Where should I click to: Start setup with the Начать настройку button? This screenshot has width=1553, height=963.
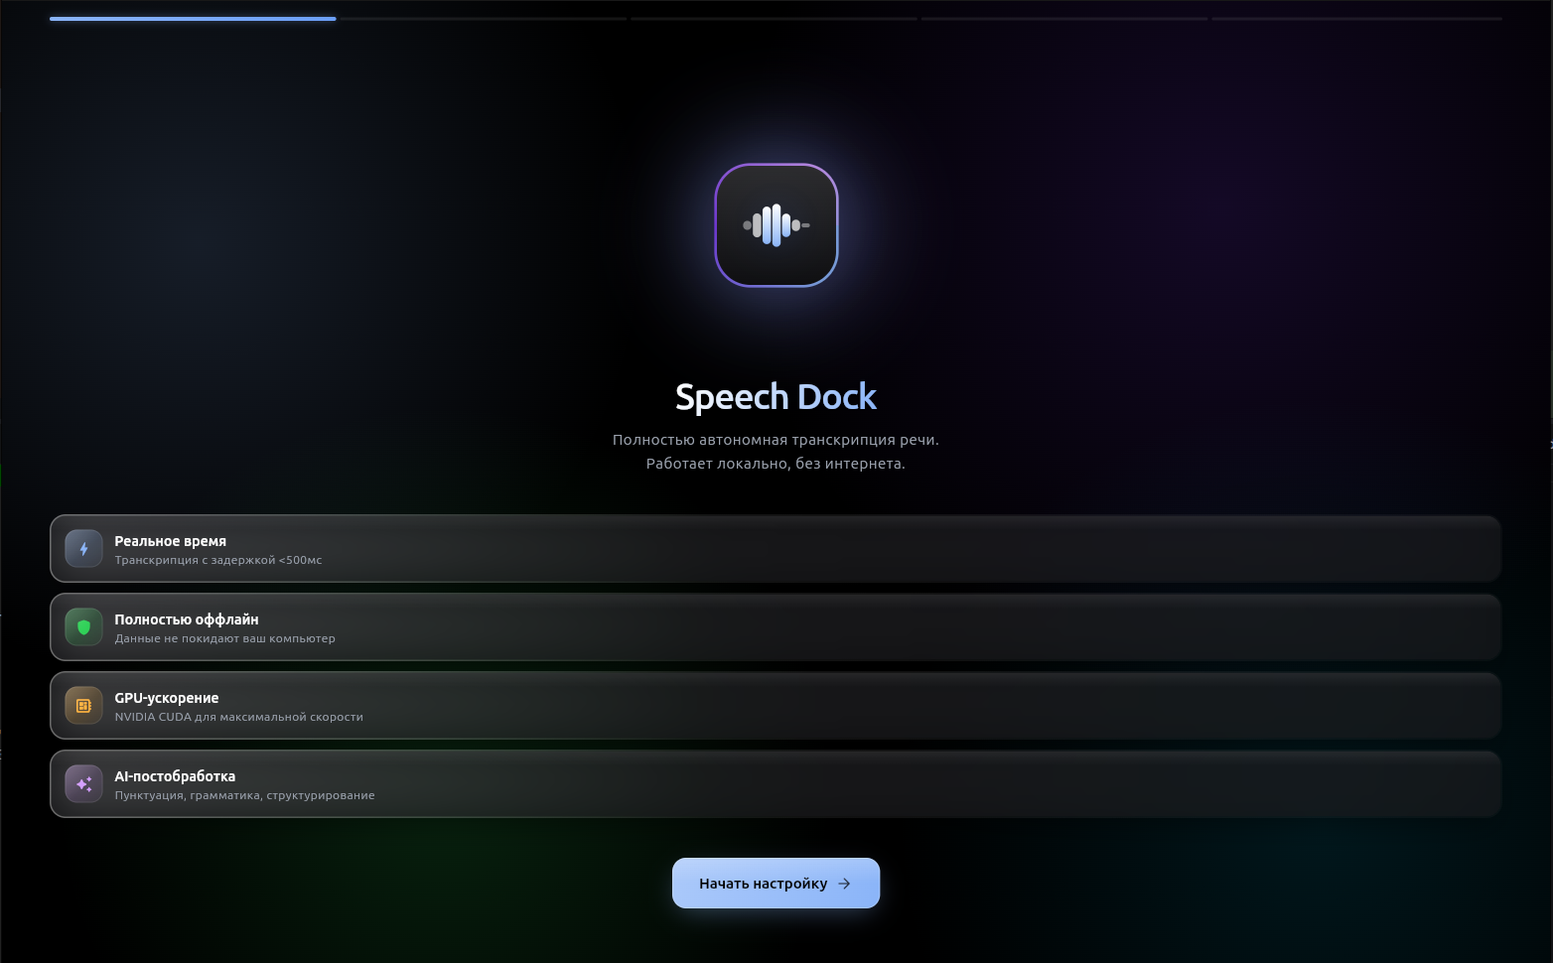pos(776,884)
